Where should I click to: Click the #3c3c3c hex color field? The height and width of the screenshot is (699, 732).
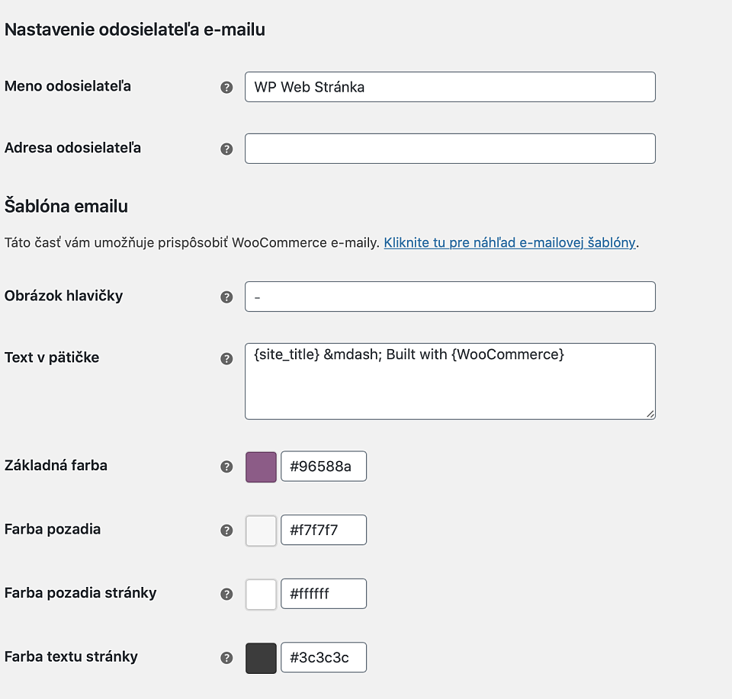pyautogui.click(x=323, y=658)
